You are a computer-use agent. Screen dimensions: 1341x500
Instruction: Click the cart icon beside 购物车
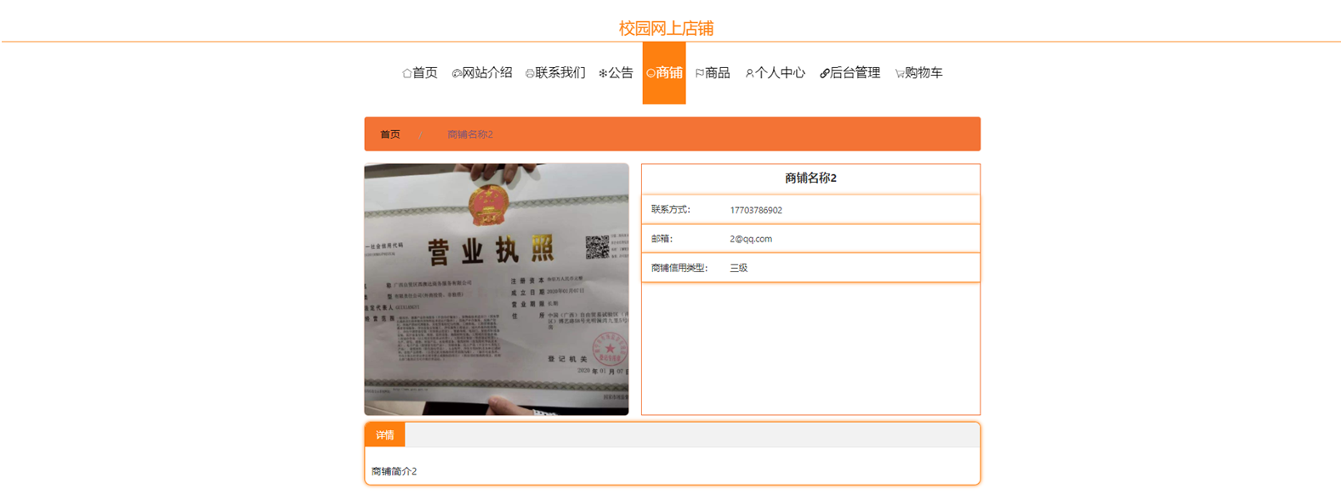900,73
